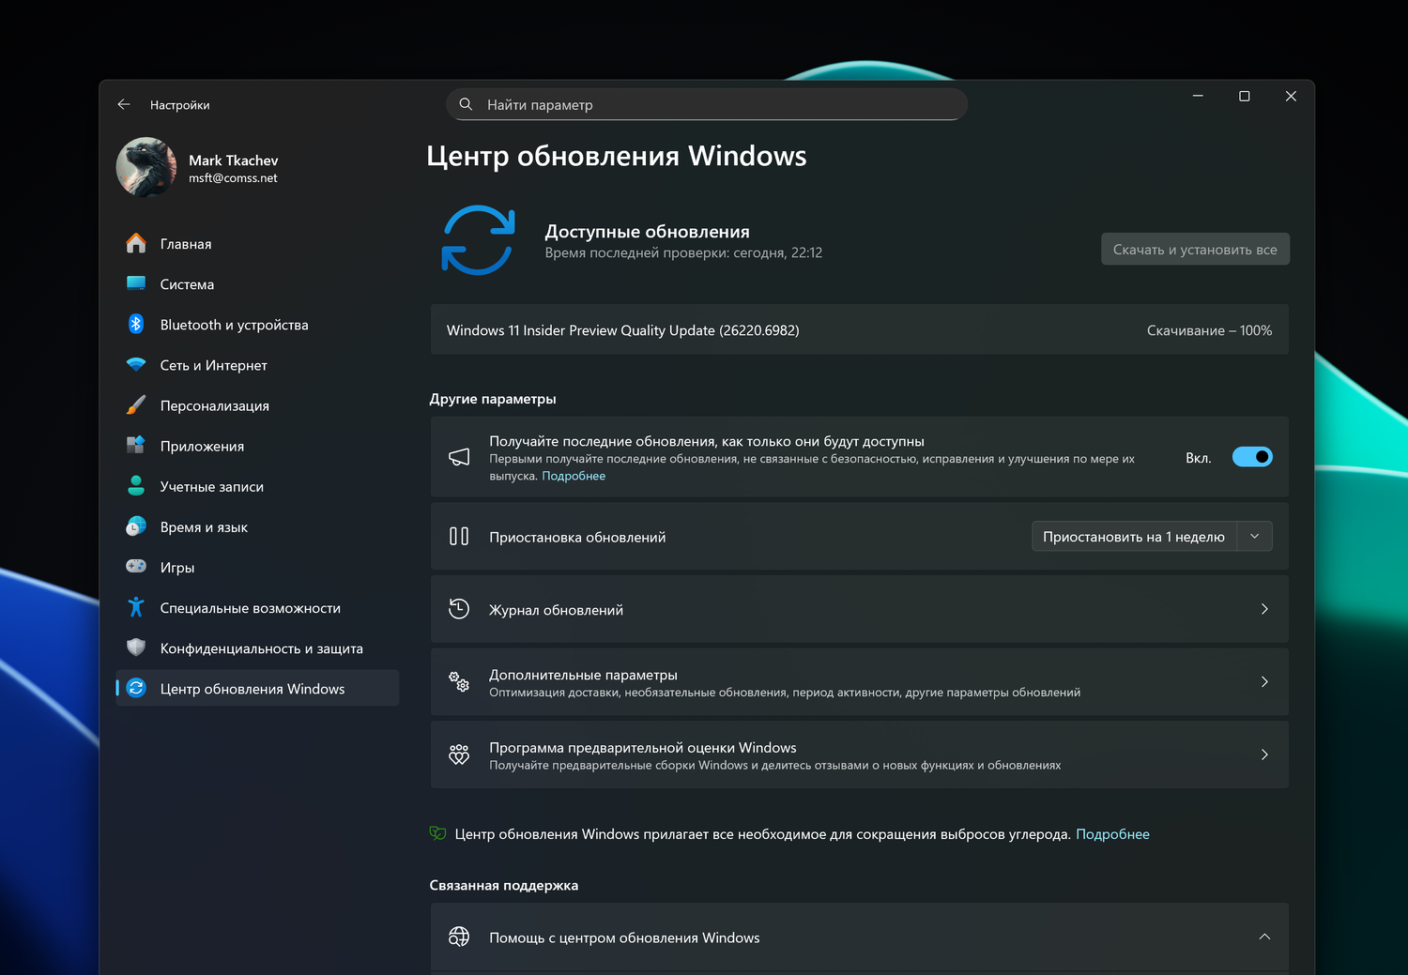Screen dimensions: 1408x975
Task: Click the Найти параметр search field
Action: pos(706,104)
